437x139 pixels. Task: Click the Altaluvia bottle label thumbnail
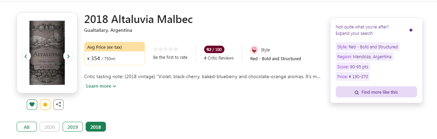point(47,53)
